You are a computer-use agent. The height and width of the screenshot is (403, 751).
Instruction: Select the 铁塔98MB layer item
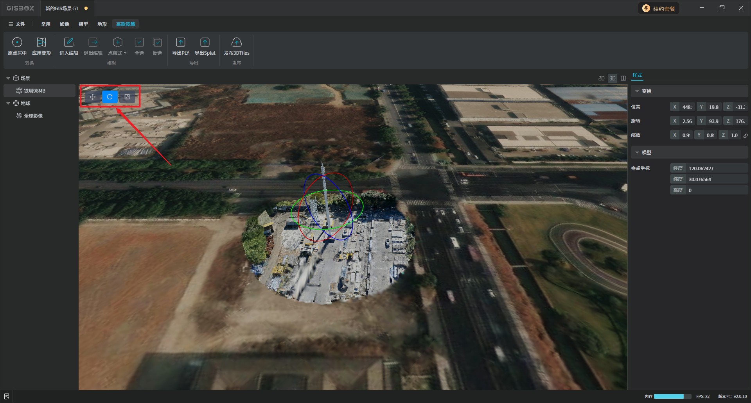click(x=34, y=91)
